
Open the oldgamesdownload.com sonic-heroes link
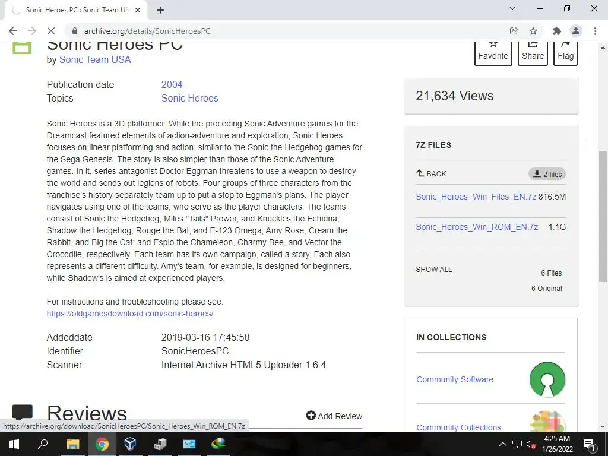130,313
